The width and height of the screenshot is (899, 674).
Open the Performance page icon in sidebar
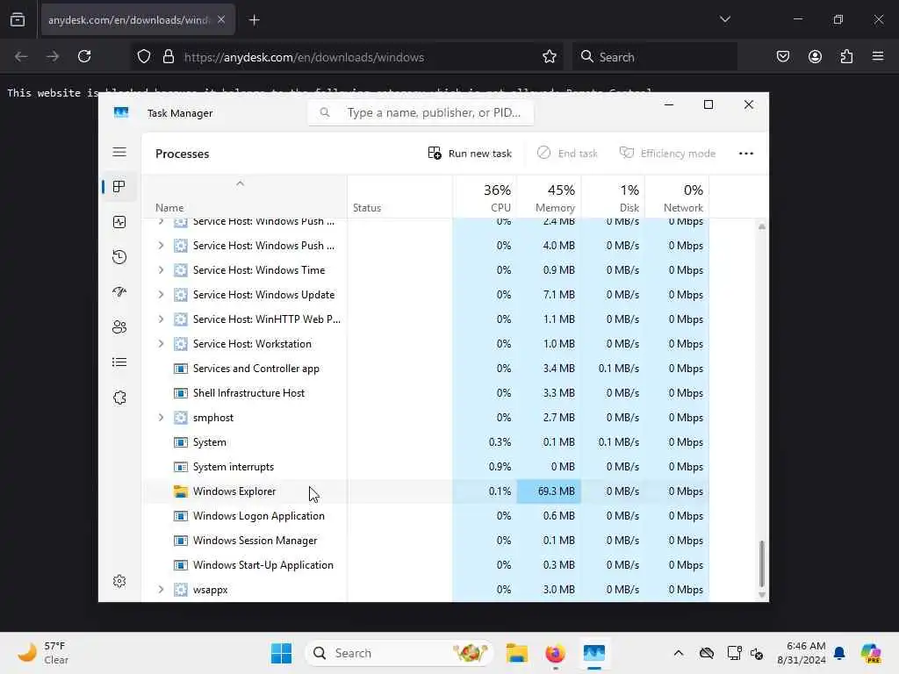[119, 222]
